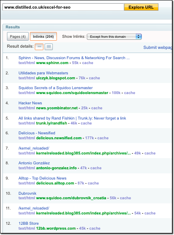174x235 pixels.
Task: Choose expanded result details view icon
Action: [x=49, y=47]
